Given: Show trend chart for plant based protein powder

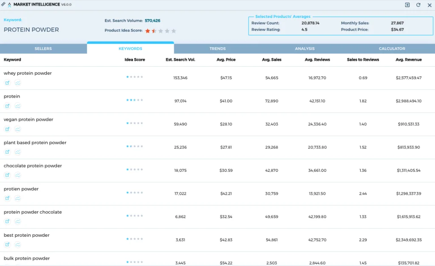Looking at the screenshot, I should tap(17, 152).
